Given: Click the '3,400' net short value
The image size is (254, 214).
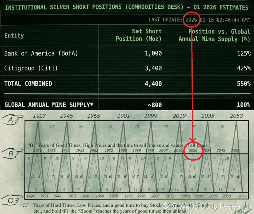Looking at the screenshot, I should 153,68.
